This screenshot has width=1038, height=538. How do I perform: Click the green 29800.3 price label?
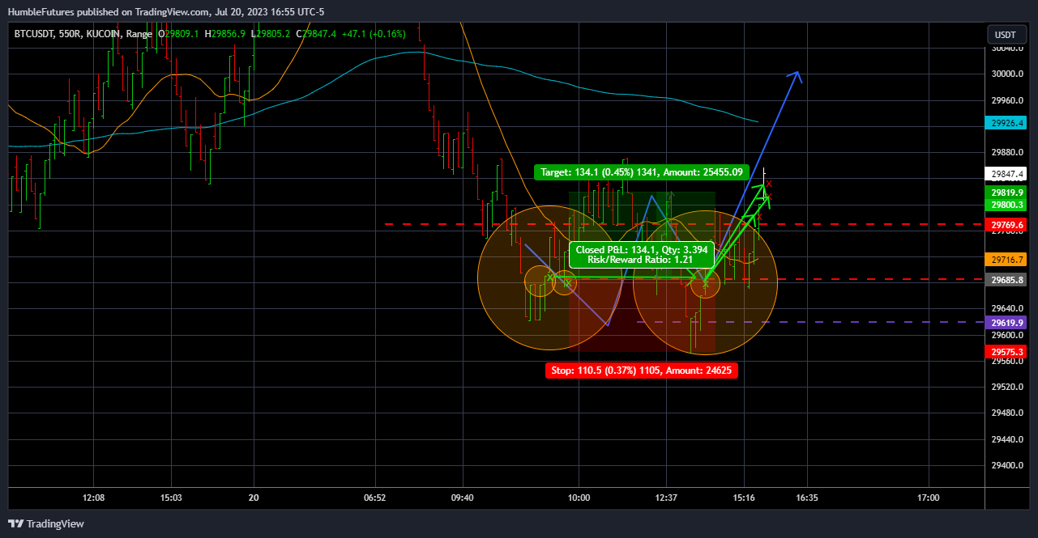1006,205
